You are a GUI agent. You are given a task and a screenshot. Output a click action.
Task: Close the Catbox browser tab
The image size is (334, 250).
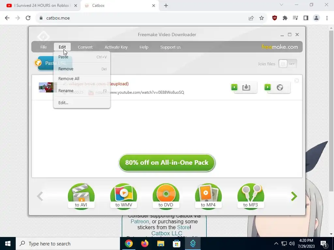154,6
